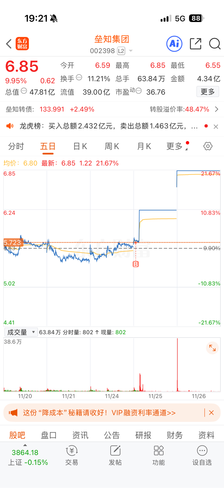The height and width of the screenshot is (488, 224).
Task: Open the 功能 functions icon
Action: click(159, 455)
